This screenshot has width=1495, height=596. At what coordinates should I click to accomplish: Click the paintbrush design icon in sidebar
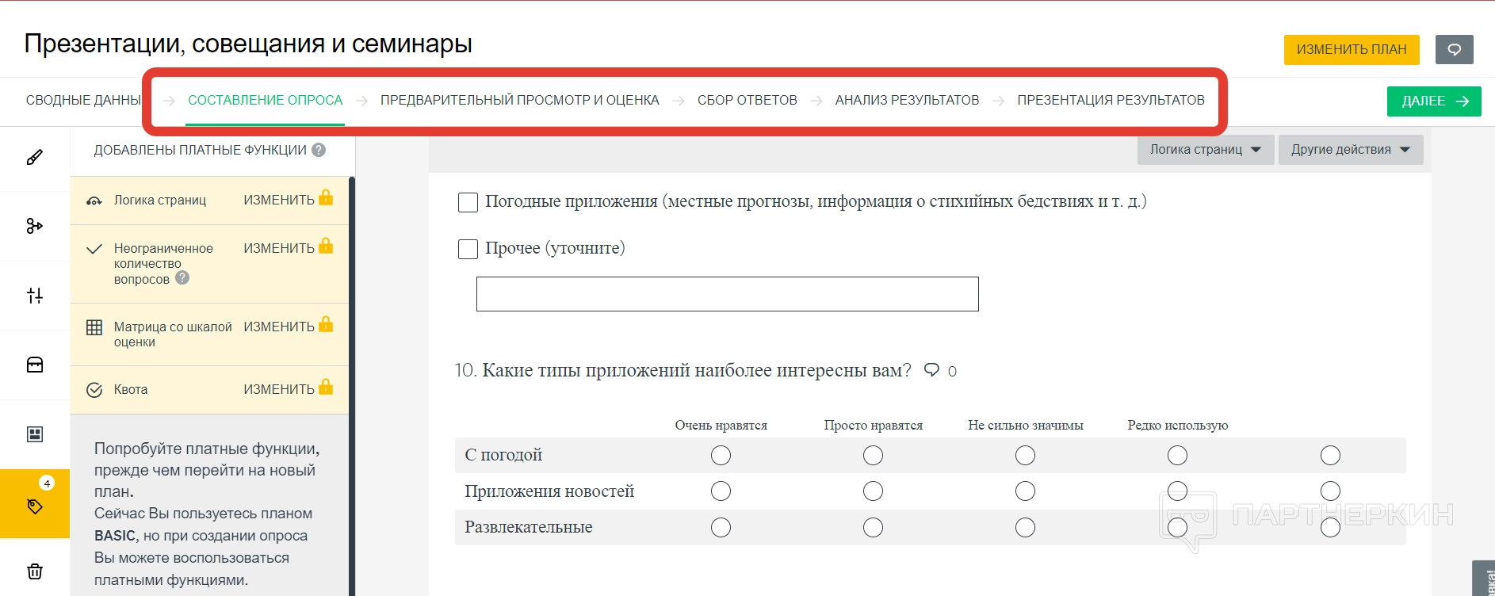[35, 157]
